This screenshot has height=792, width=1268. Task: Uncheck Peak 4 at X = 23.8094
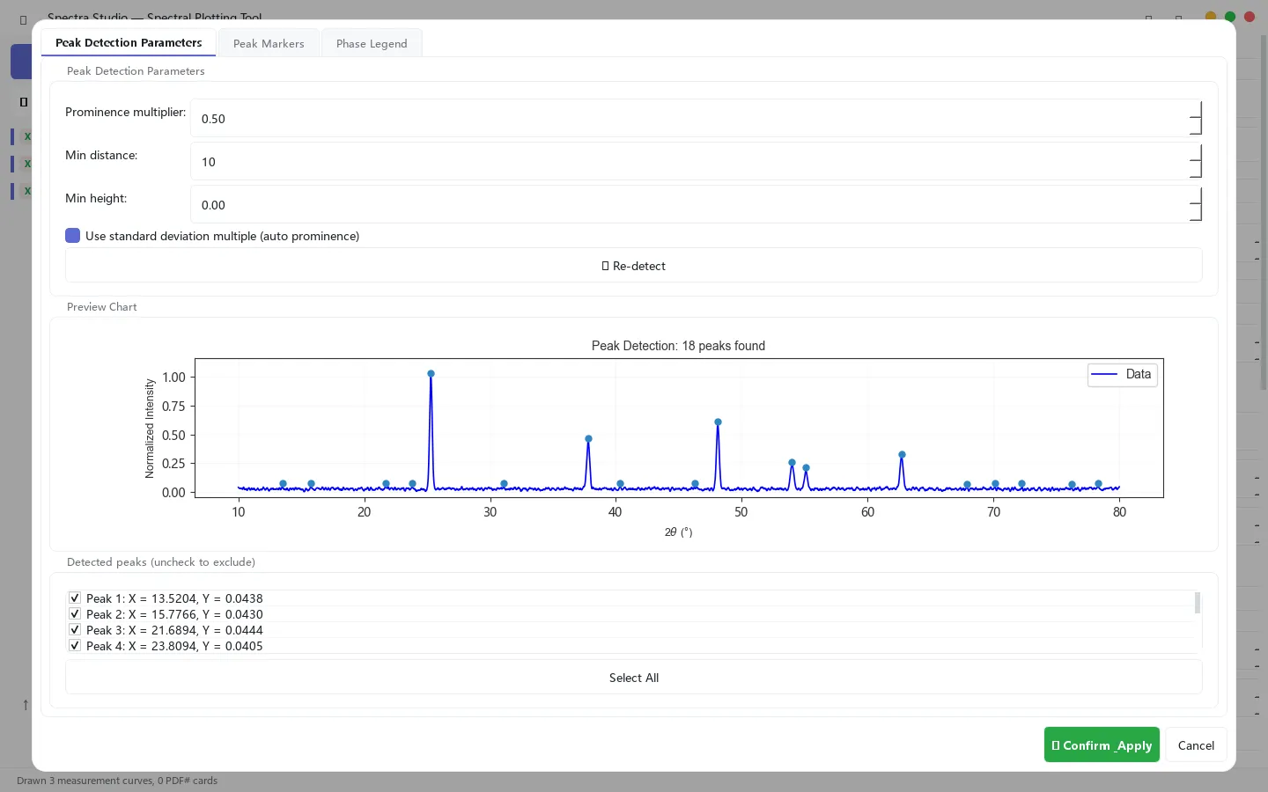pyautogui.click(x=75, y=646)
